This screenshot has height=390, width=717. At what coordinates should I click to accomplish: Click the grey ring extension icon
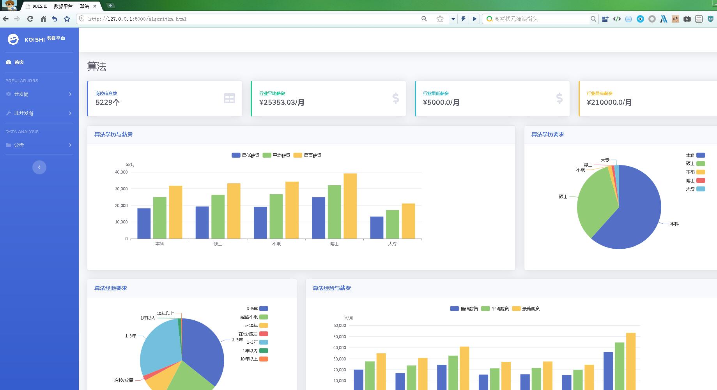click(x=652, y=19)
